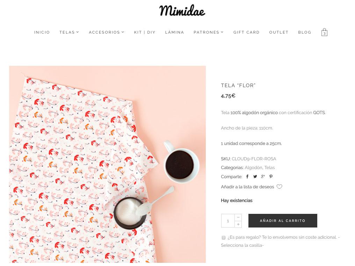This screenshot has height=266, width=355.
Task: Click the wishlist heart icon
Action: pyautogui.click(x=280, y=187)
